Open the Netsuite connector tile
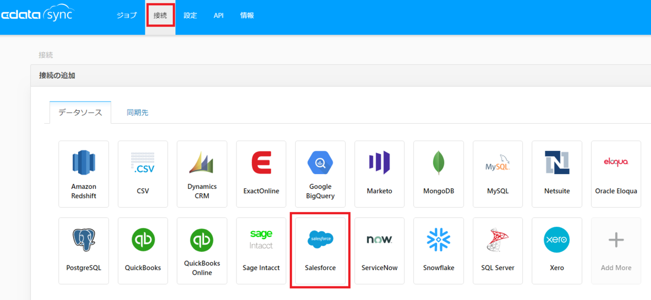The image size is (651, 300). (x=557, y=174)
